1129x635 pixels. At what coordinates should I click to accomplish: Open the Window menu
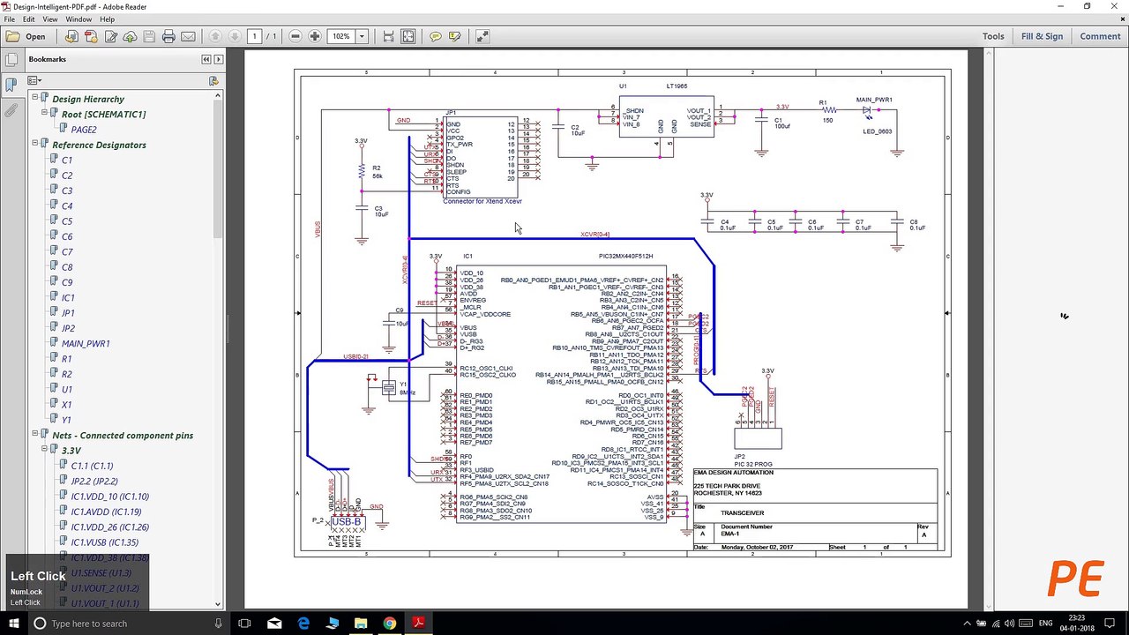tap(79, 19)
